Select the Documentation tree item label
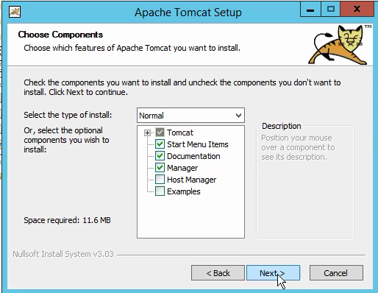Viewport: 378px width, 293px height. 193,156
